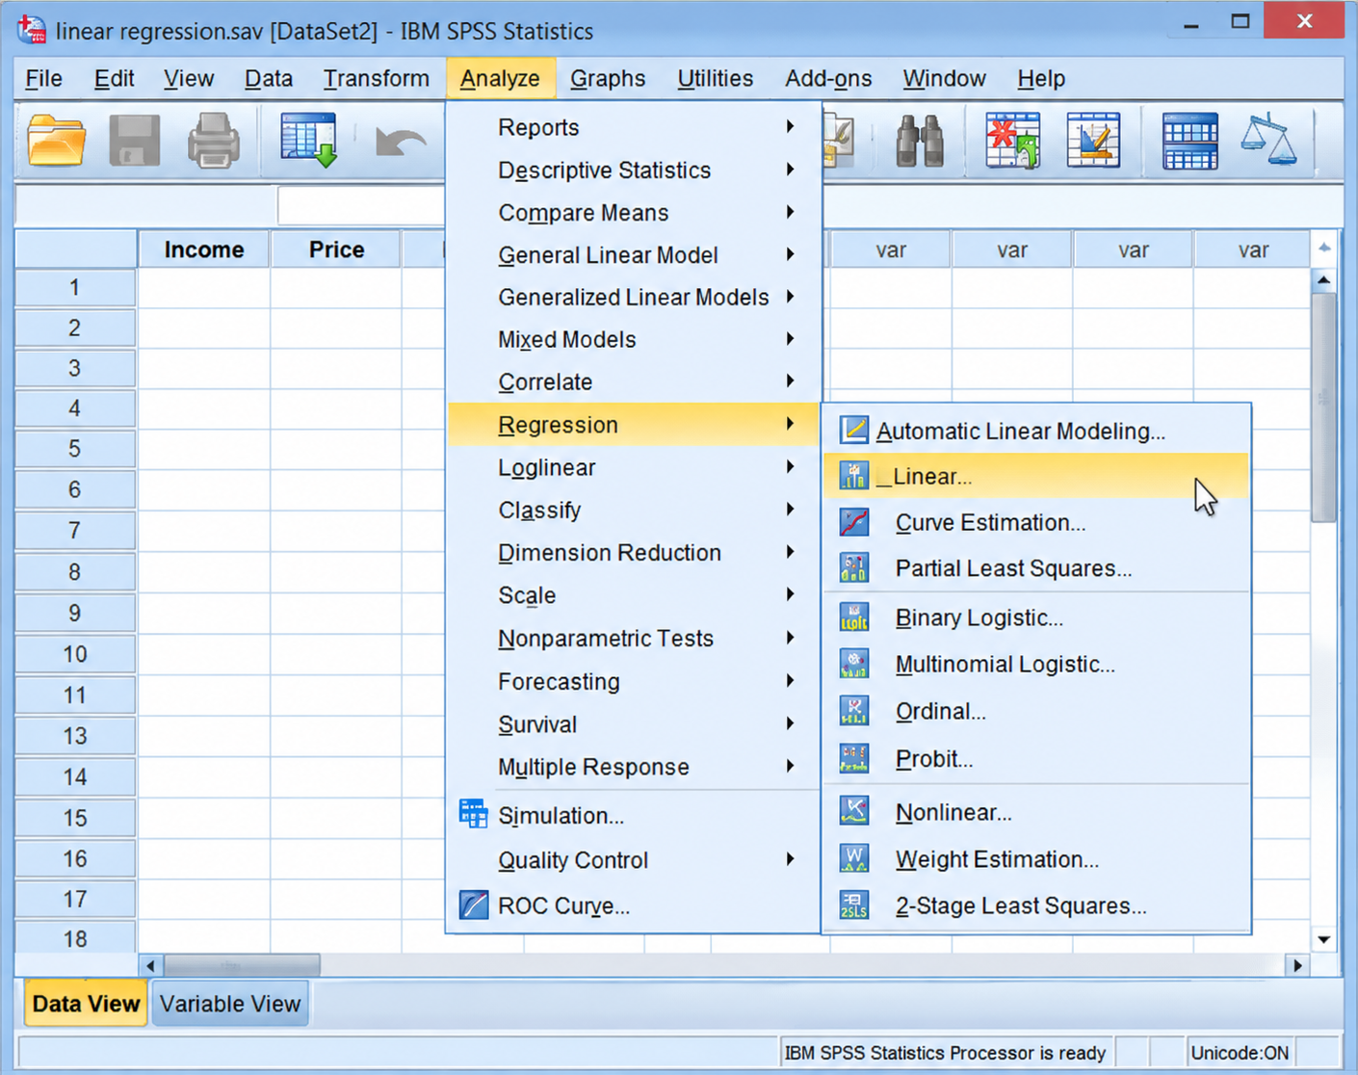Click the Recall recently used dialogs icon
This screenshot has width=1358, height=1075.
point(308,141)
